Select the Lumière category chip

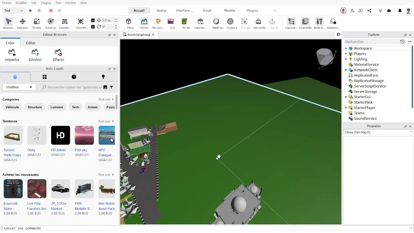[57, 107]
